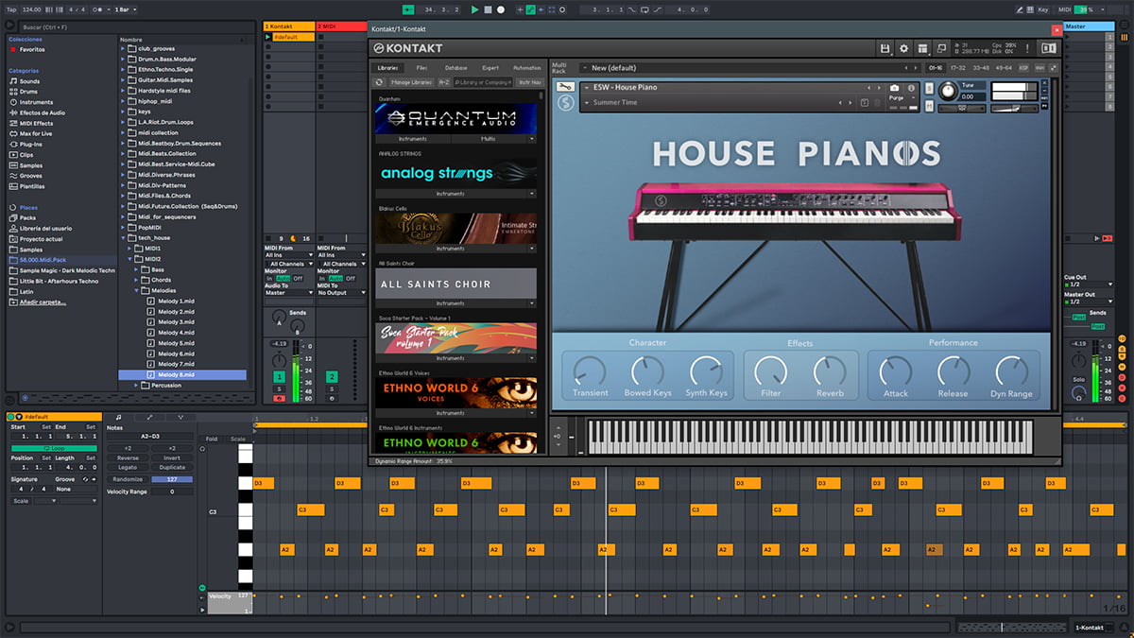Set Kontakt track monitor to In
The height and width of the screenshot is (638, 1134).
(268, 278)
